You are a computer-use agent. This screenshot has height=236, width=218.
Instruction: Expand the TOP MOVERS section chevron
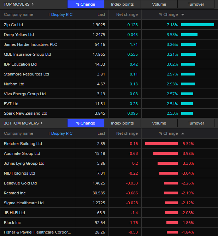coord(33,4)
